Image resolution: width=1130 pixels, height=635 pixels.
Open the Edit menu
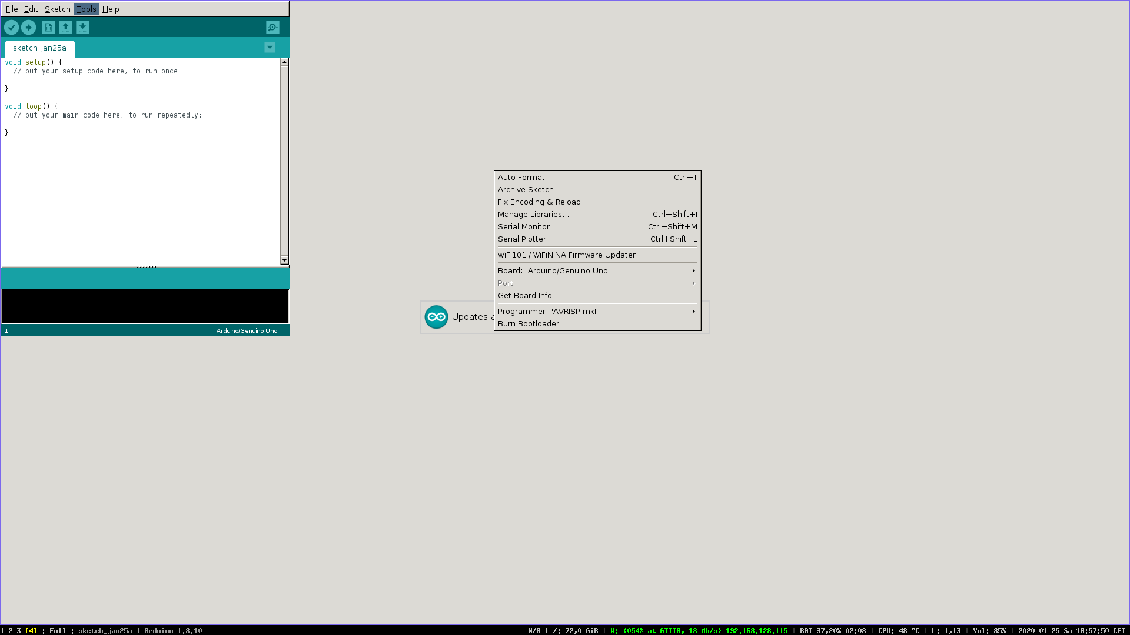[x=31, y=9]
